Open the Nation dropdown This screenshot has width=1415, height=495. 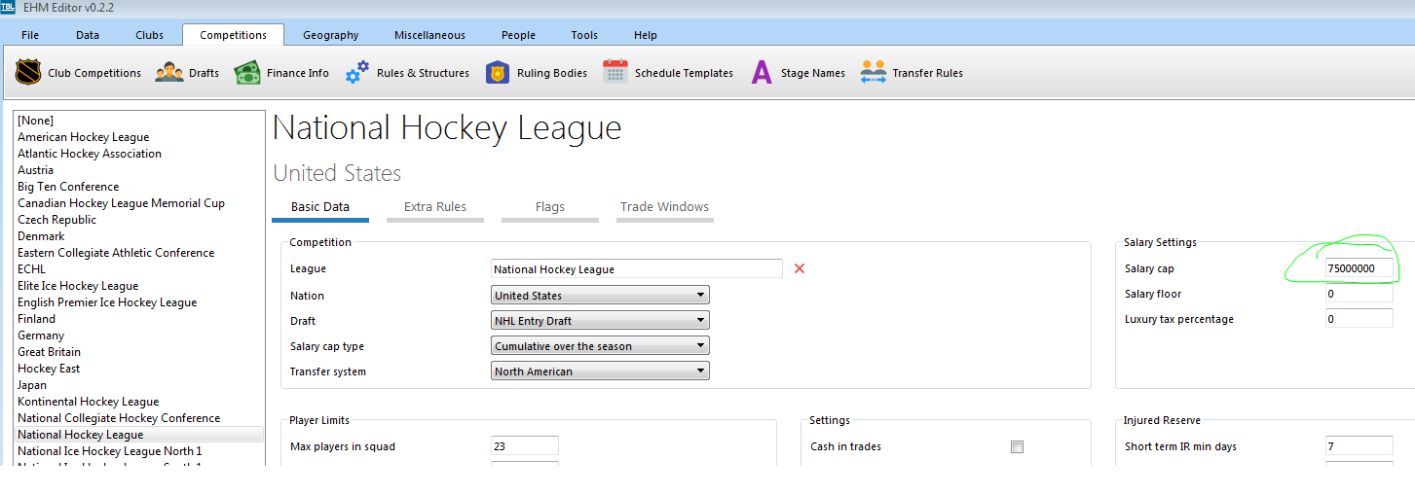(600, 296)
